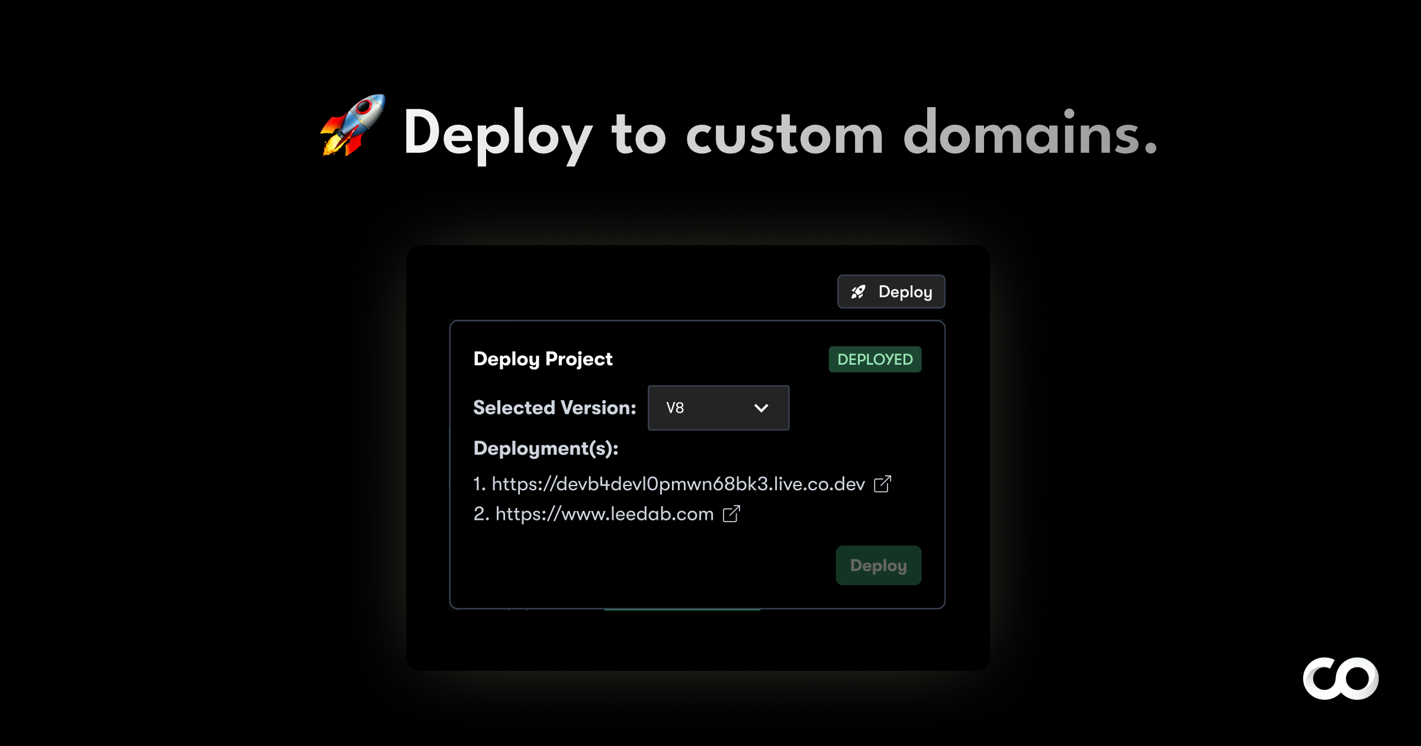Click the rocket emoji in the heading
1421x746 pixels.
(x=353, y=126)
